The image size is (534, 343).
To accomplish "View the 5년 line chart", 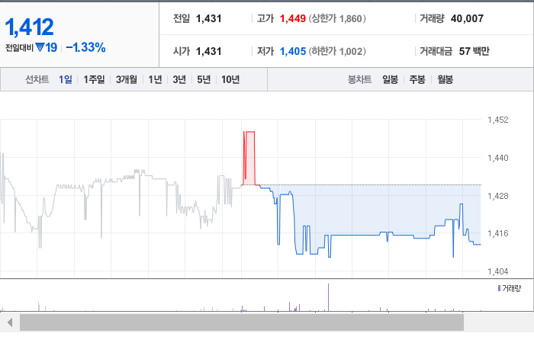I will [204, 79].
